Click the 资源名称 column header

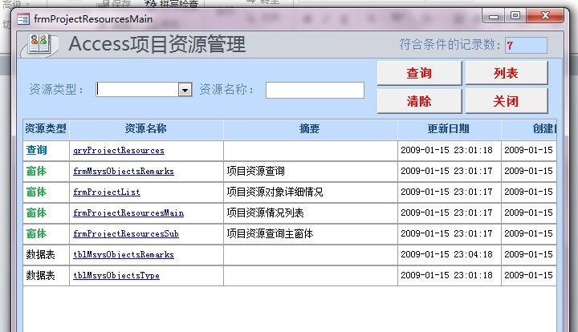(146, 129)
